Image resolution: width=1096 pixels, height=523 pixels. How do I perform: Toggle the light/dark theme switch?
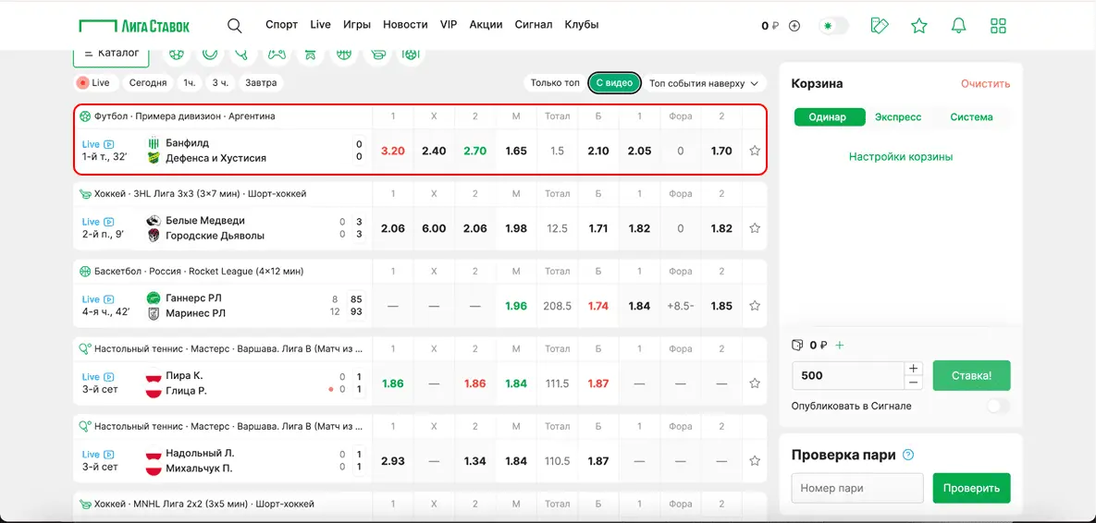(833, 26)
